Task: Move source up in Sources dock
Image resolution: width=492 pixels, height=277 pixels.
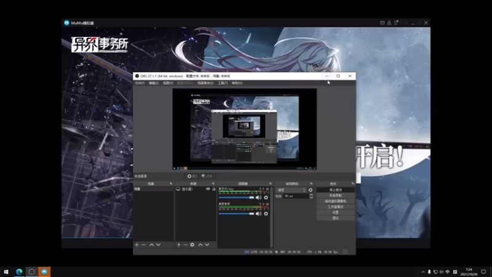Action: [x=200, y=244]
